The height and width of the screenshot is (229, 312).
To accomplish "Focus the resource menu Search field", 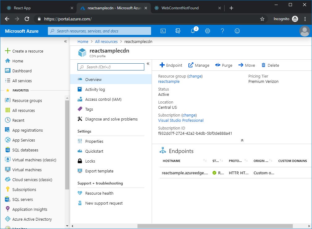I will point(111,67).
